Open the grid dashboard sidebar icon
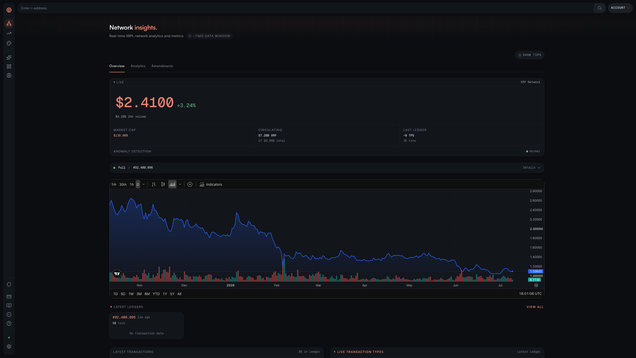Viewport: 636px width, 358px height. [9, 67]
